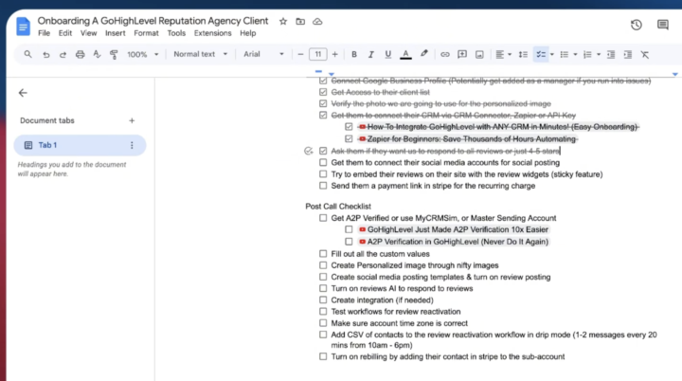Move document to a folder
Image resolution: width=682 pixels, height=381 pixels.
pyautogui.click(x=300, y=22)
